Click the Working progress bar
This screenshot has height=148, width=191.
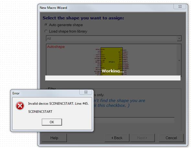pos(113,78)
